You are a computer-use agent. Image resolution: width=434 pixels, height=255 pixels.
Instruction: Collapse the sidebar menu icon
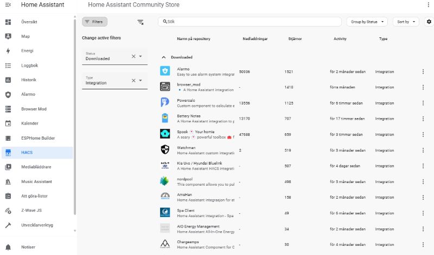[x=8, y=5]
